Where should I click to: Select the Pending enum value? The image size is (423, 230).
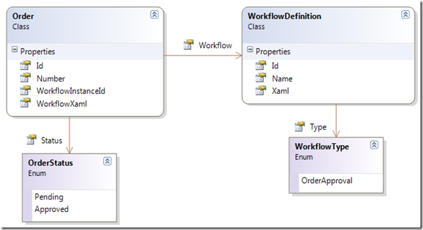point(49,197)
